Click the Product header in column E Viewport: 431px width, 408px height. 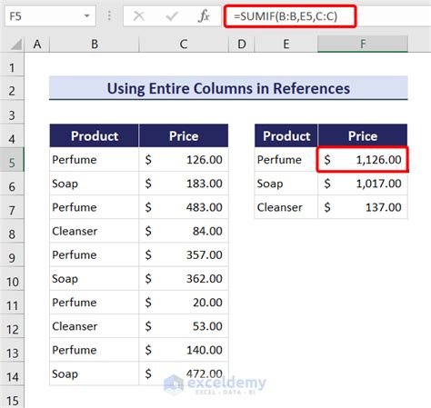[286, 135]
